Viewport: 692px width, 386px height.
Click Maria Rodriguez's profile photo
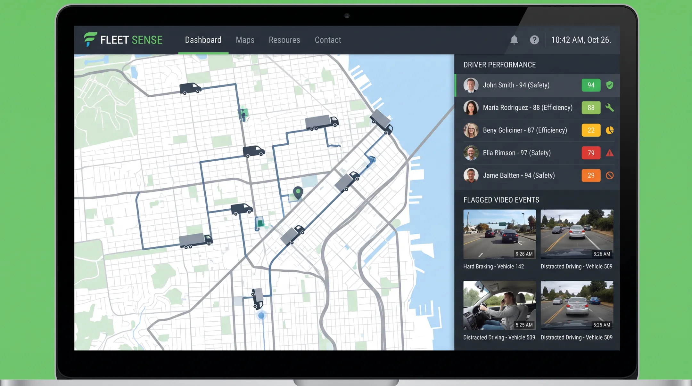tap(471, 108)
